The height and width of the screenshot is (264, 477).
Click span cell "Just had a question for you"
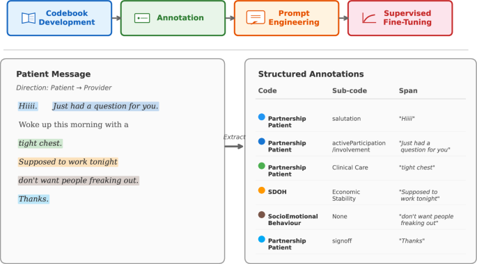pyautogui.click(x=424, y=147)
